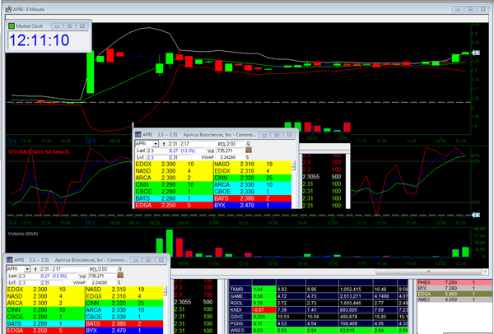Viewport: 494px width, 334px height.
Task: Click green up-tick arrow in upper APRI quote window
Action: (163, 143)
